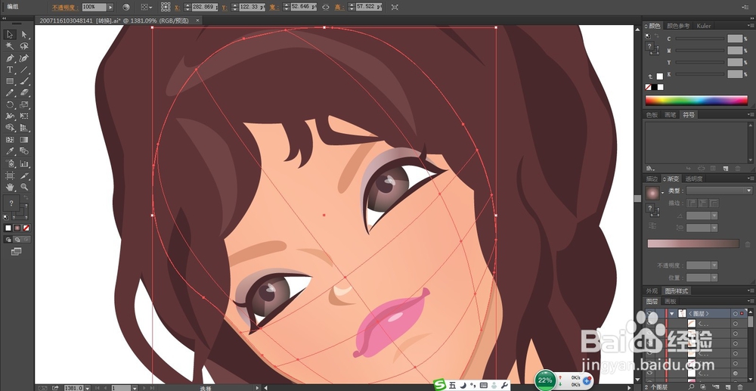Open the opacity 100% dropdown arrow in control bar
756x391 pixels.
click(x=110, y=8)
